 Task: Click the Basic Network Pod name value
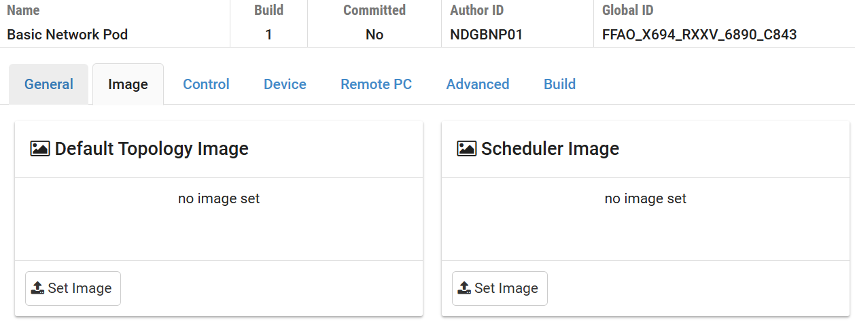point(67,35)
